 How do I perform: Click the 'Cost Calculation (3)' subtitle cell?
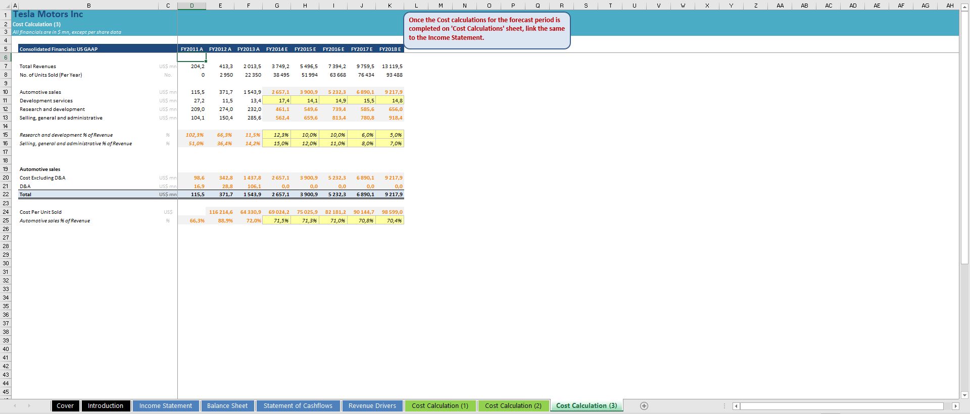point(36,24)
